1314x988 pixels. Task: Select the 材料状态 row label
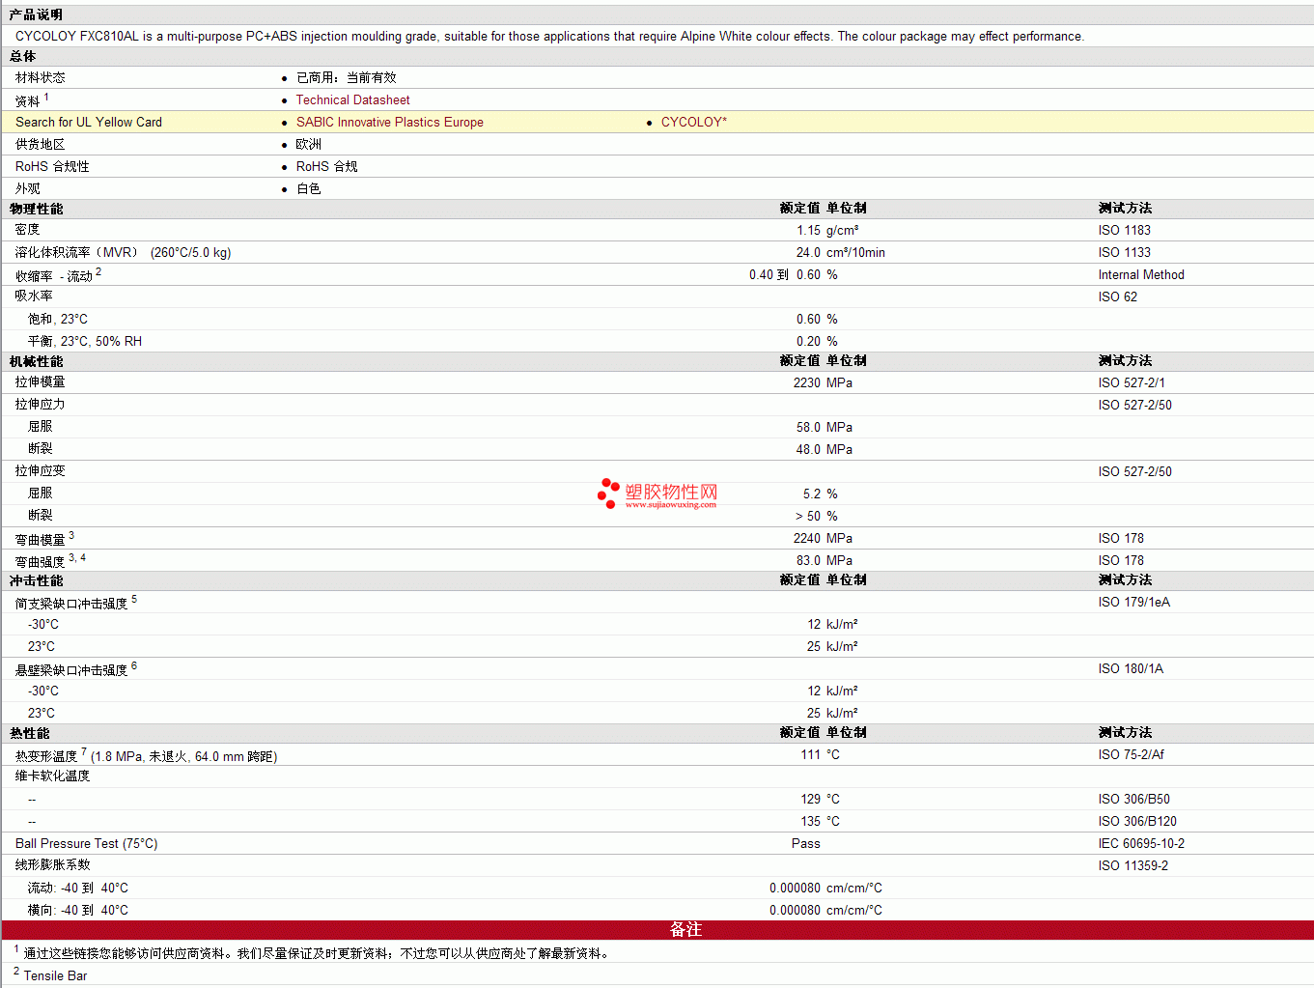click(x=41, y=78)
